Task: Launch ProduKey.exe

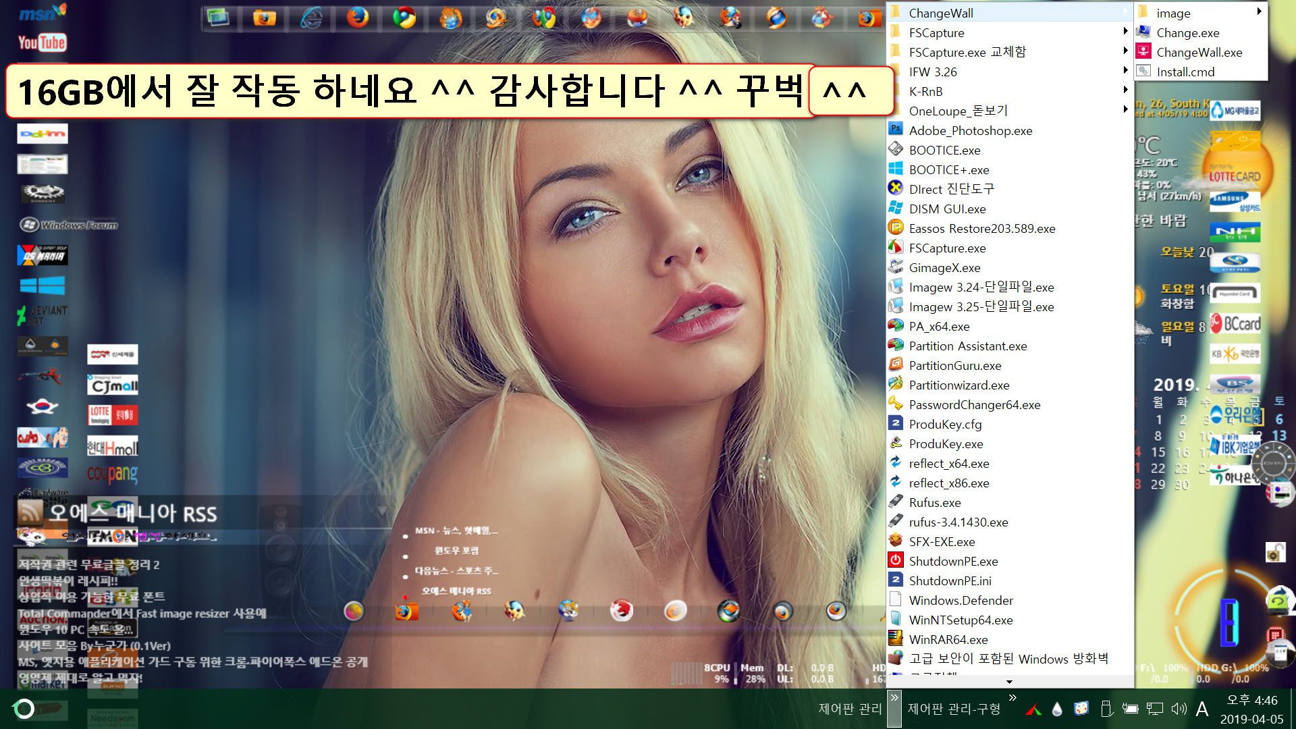Action: tap(1010, 443)
